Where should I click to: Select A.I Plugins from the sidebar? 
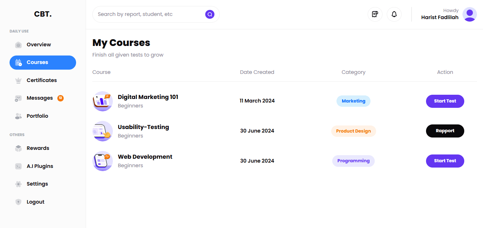tap(40, 166)
